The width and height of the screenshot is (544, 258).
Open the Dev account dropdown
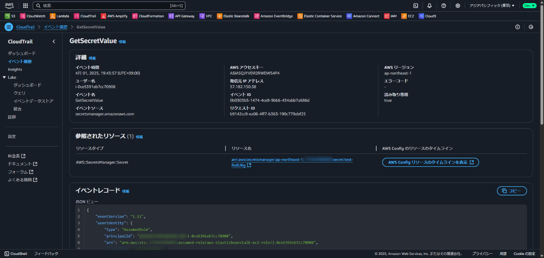[x=529, y=5]
